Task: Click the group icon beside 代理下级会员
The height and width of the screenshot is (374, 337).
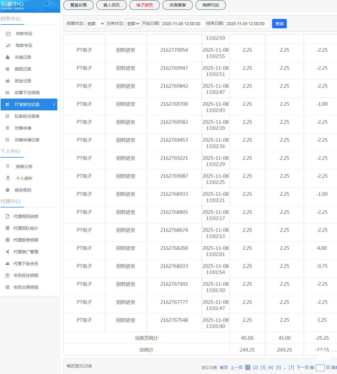Action: pos(8,264)
